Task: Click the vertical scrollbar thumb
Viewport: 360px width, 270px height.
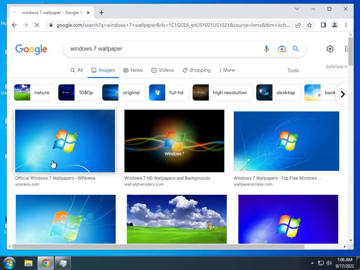Action: 351,51
